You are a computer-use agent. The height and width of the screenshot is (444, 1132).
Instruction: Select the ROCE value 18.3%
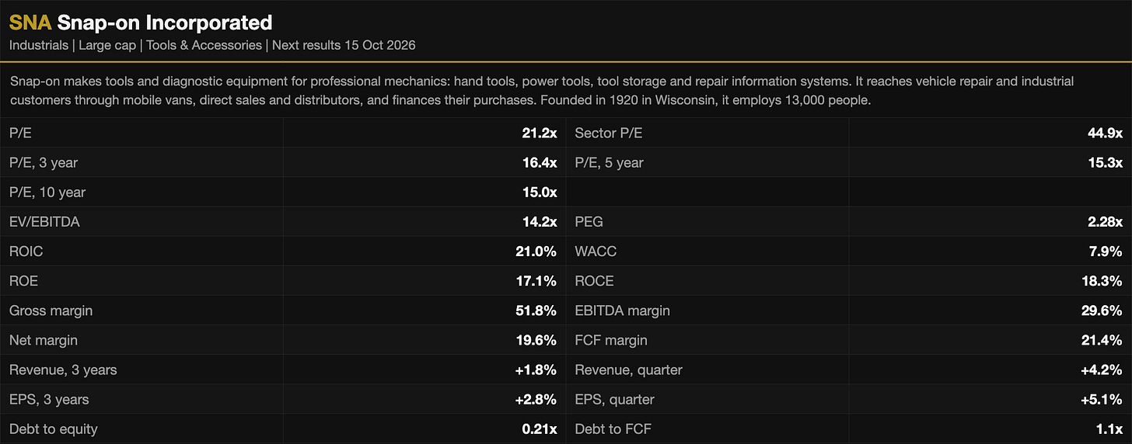click(1102, 281)
